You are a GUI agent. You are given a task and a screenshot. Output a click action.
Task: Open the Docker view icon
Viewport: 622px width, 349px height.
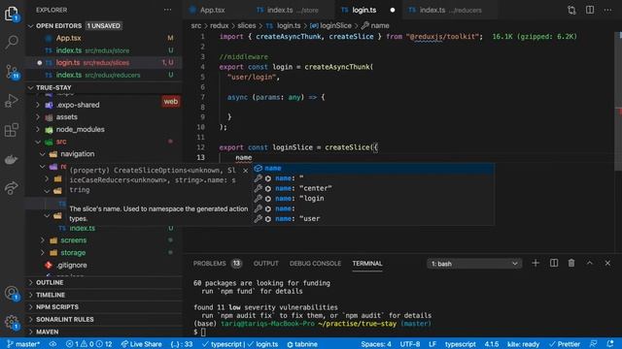[12, 159]
